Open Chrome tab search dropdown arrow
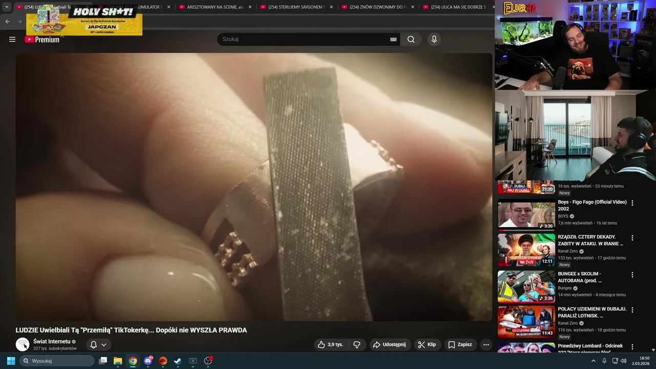Image resolution: width=656 pixels, height=369 pixels. (x=7, y=7)
